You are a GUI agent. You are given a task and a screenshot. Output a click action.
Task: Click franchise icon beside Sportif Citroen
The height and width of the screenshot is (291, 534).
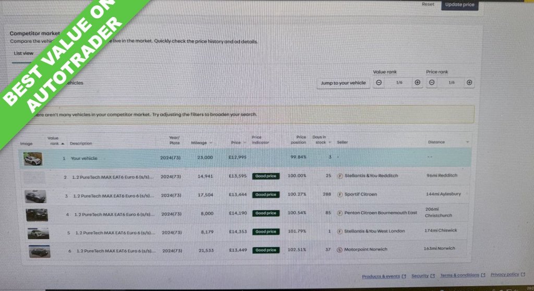pos(340,195)
